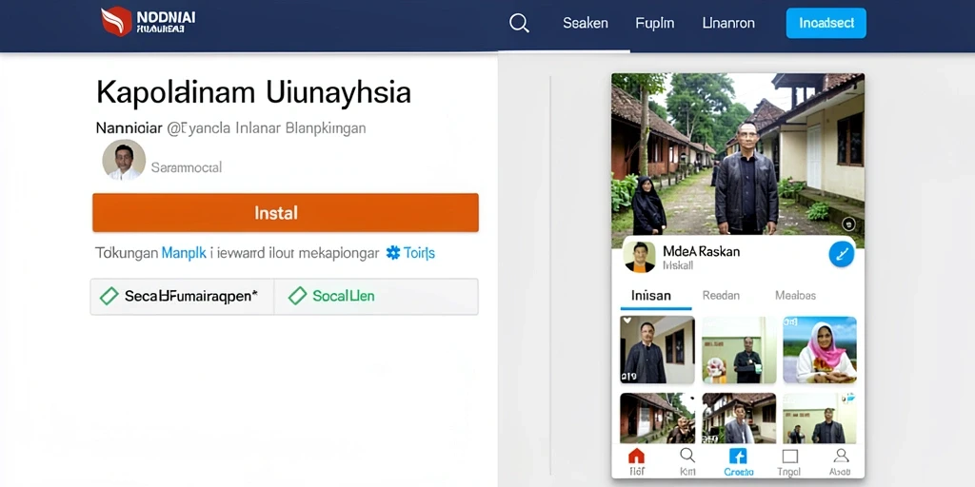
Task: Tap the red Home icon in phone nav
Action: pyautogui.click(x=636, y=457)
